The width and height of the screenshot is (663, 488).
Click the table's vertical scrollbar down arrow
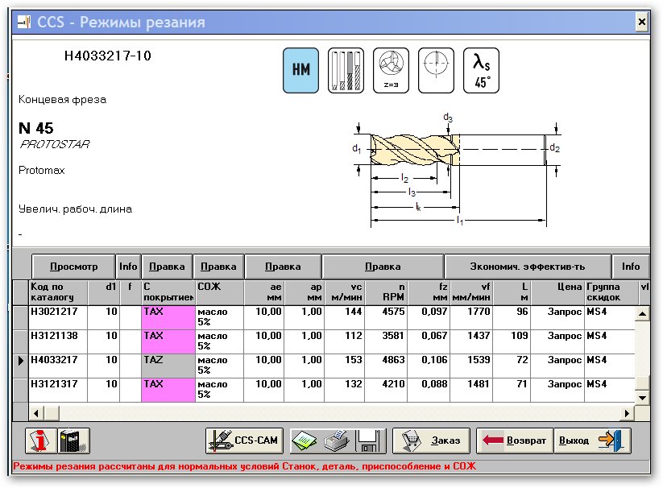click(x=642, y=398)
